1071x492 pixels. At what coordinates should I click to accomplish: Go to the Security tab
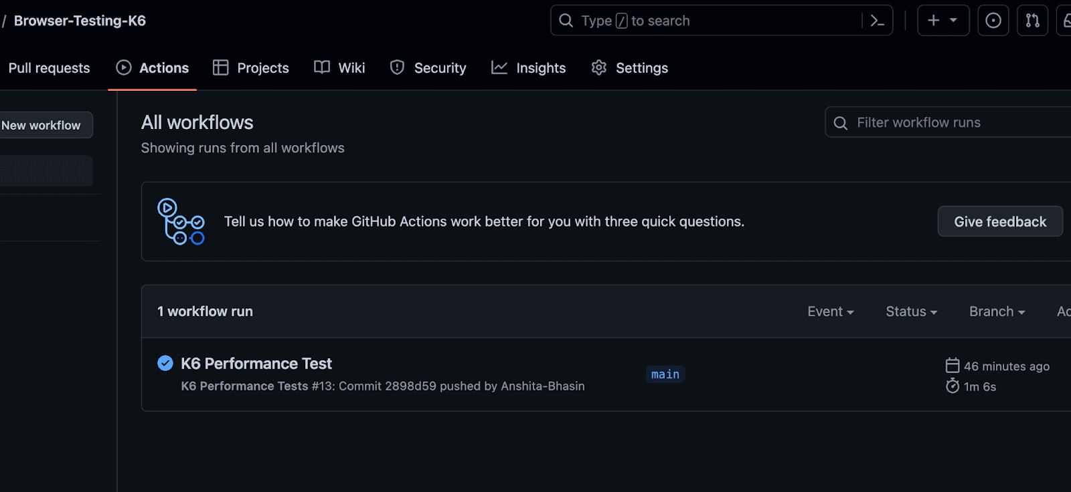440,68
